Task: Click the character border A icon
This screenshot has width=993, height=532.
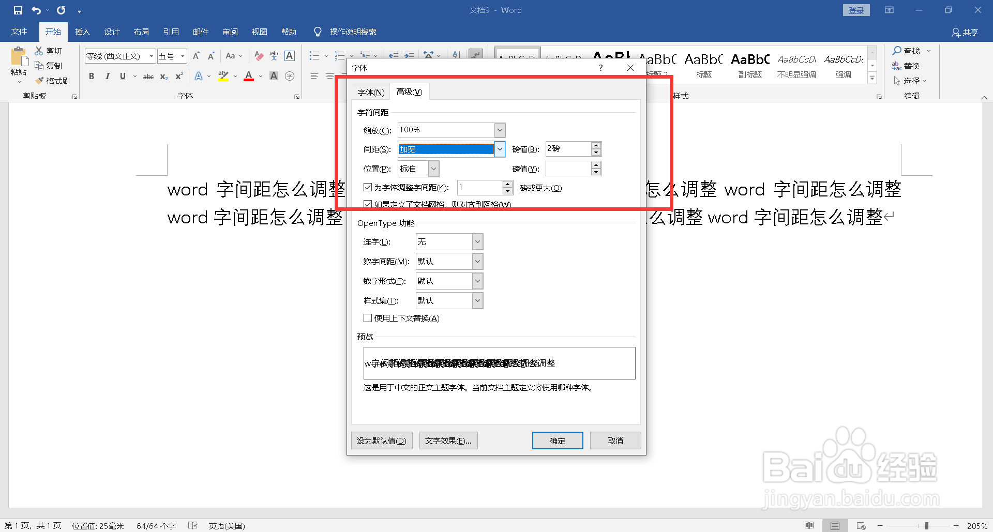Action: tap(290, 56)
